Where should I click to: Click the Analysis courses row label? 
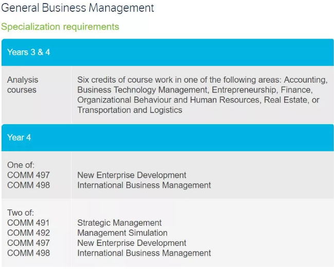pyautogui.click(x=23, y=85)
